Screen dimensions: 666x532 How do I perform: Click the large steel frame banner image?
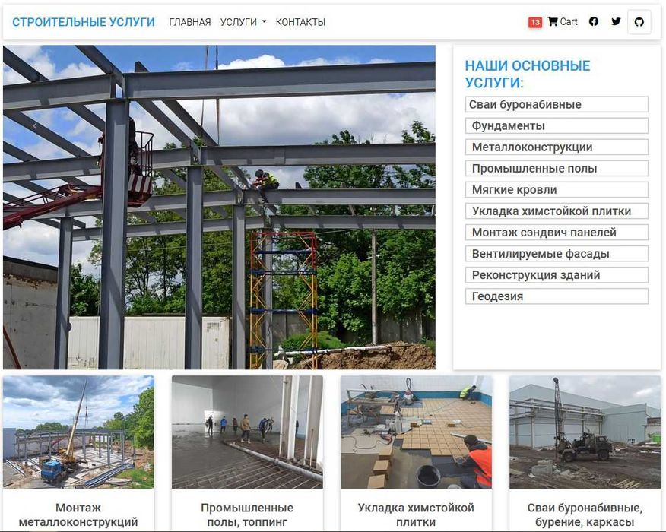[x=219, y=207]
